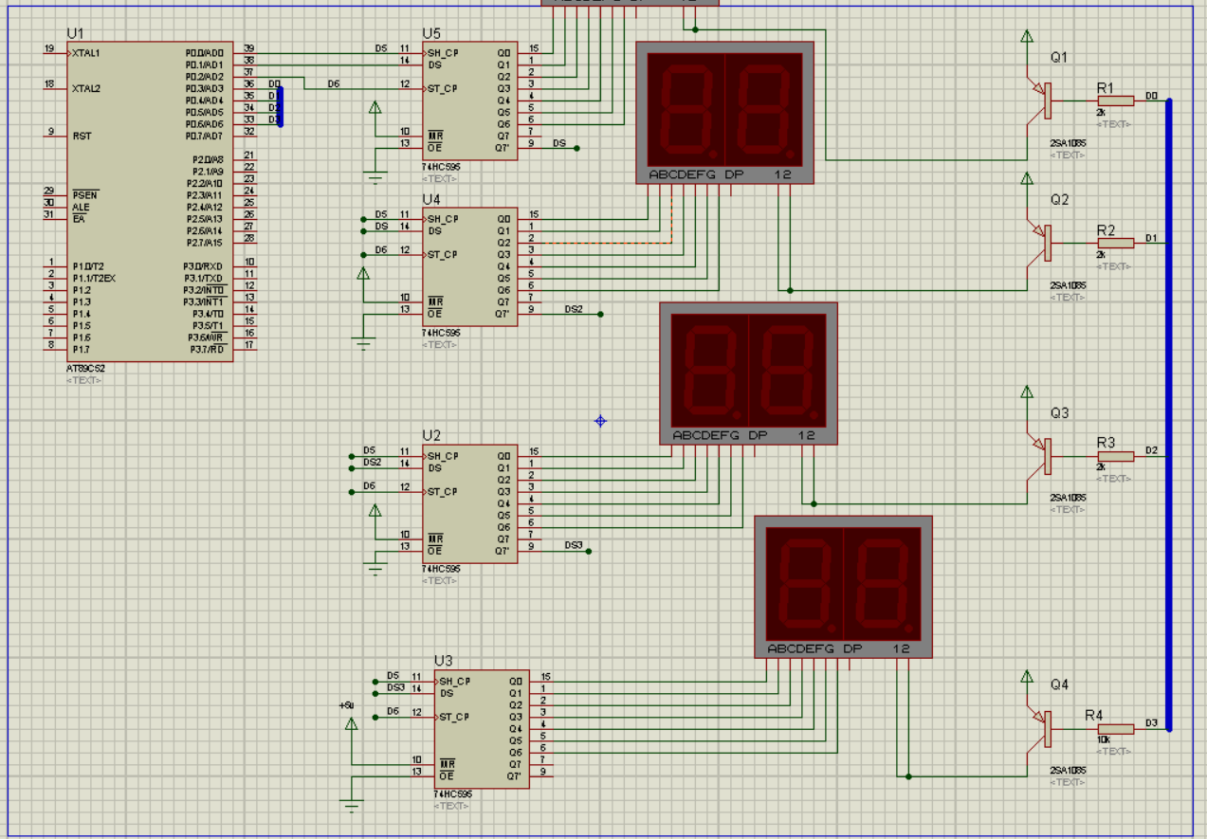Select the U4 74HC595 shift register
1207x839 pixels.
coord(469,266)
